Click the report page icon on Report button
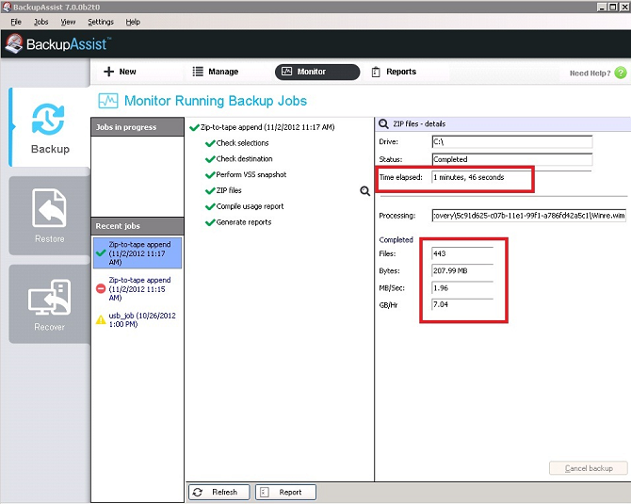Screen dimensions: 631x504 (x=265, y=492)
